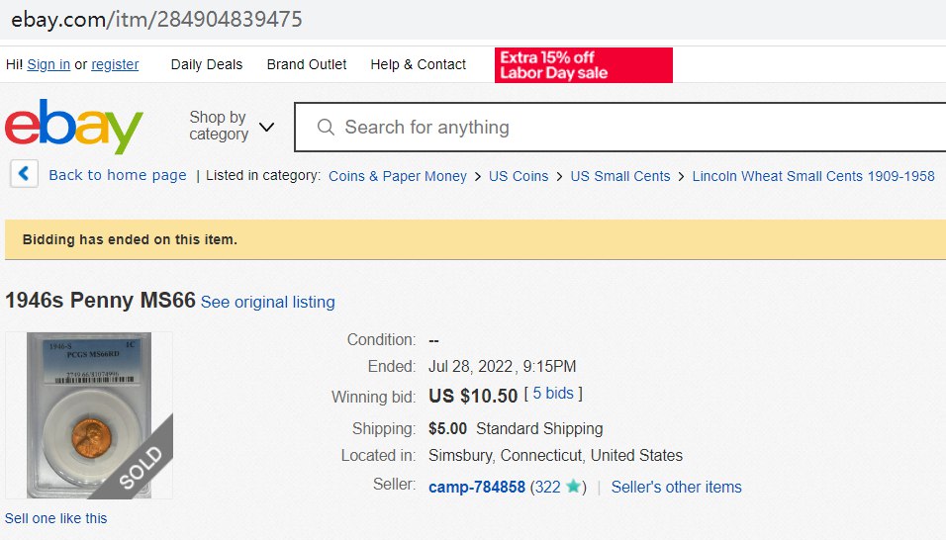Go back to home page
The height and width of the screenshot is (540, 946).
click(x=117, y=175)
